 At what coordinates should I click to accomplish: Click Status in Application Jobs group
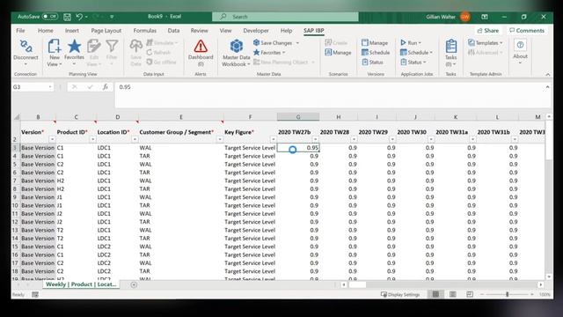click(413, 63)
